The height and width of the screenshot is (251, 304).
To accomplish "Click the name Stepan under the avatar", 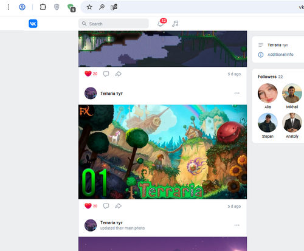I will point(268,136).
